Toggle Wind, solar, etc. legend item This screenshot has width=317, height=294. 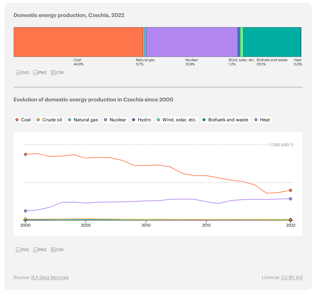(x=177, y=120)
